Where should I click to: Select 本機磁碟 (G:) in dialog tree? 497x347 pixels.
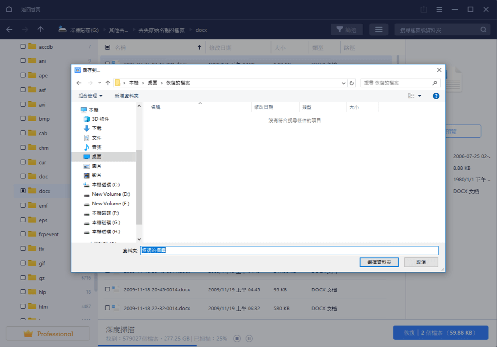[x=106, y=223]
